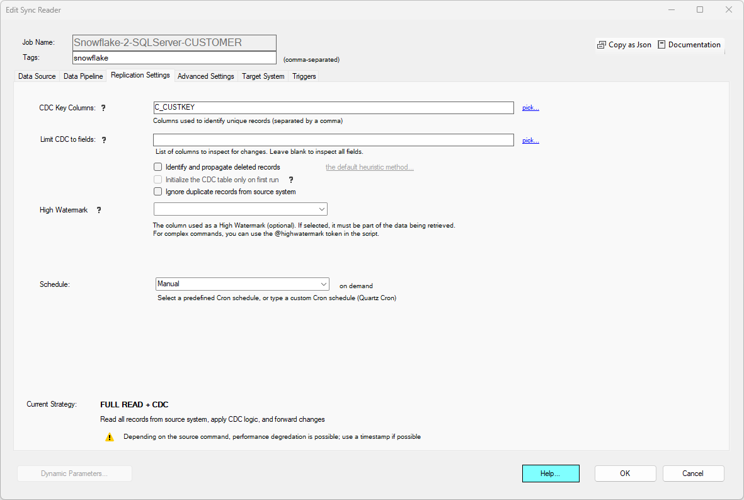
Task: Open the Target System tab
Action: (263, 76)
